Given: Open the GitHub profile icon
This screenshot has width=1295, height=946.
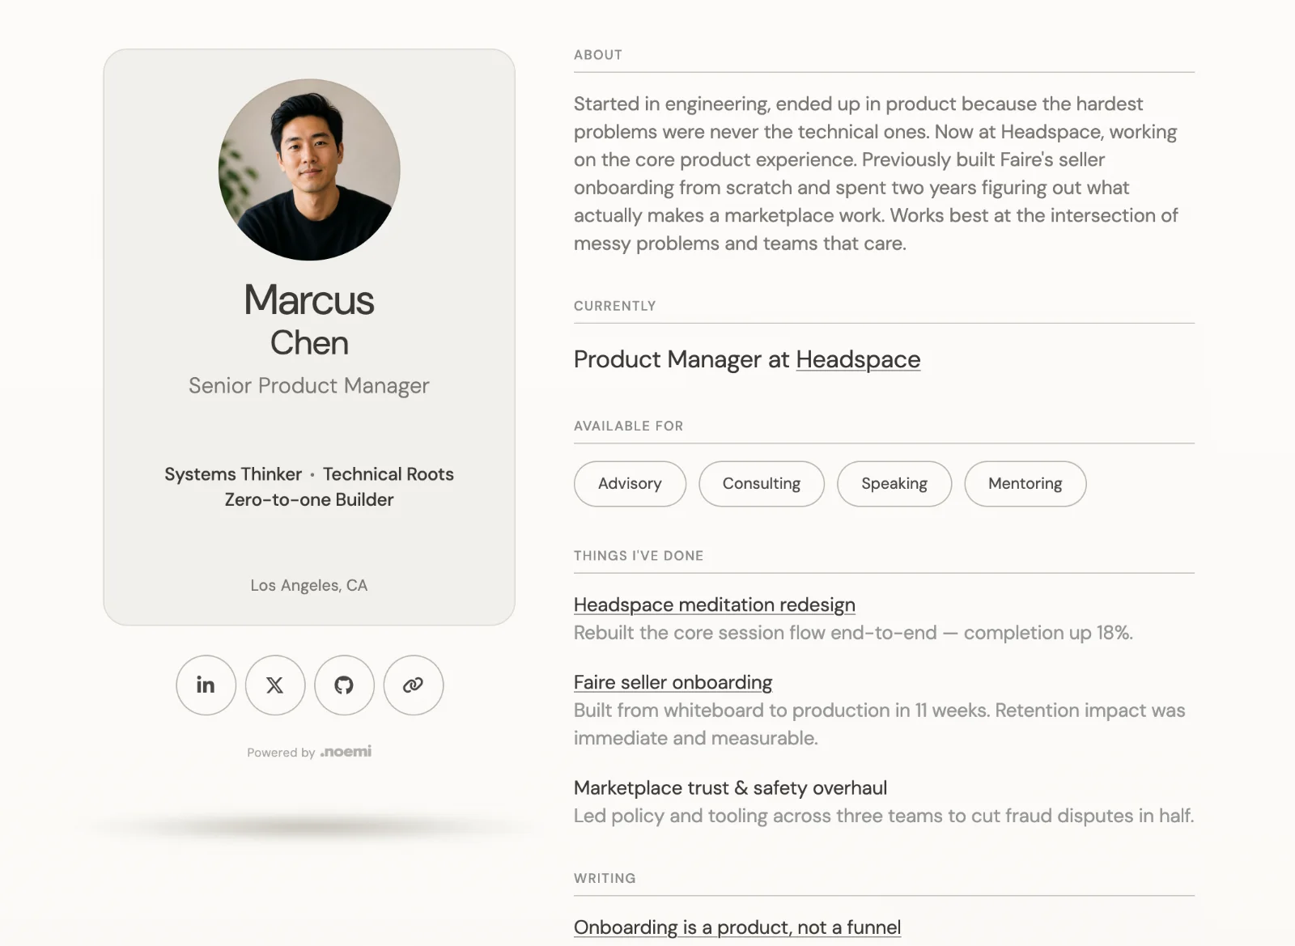Looking at the screenshot, I should (344, 685).
